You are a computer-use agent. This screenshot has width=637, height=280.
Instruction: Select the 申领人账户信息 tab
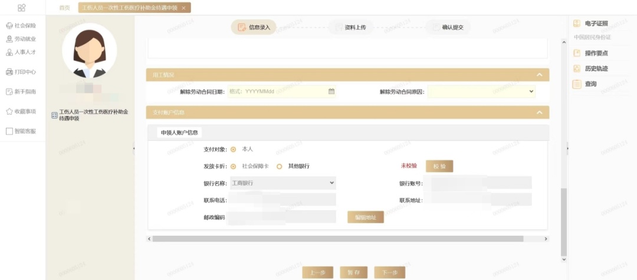pyautogui.click(x=179, y=132)
